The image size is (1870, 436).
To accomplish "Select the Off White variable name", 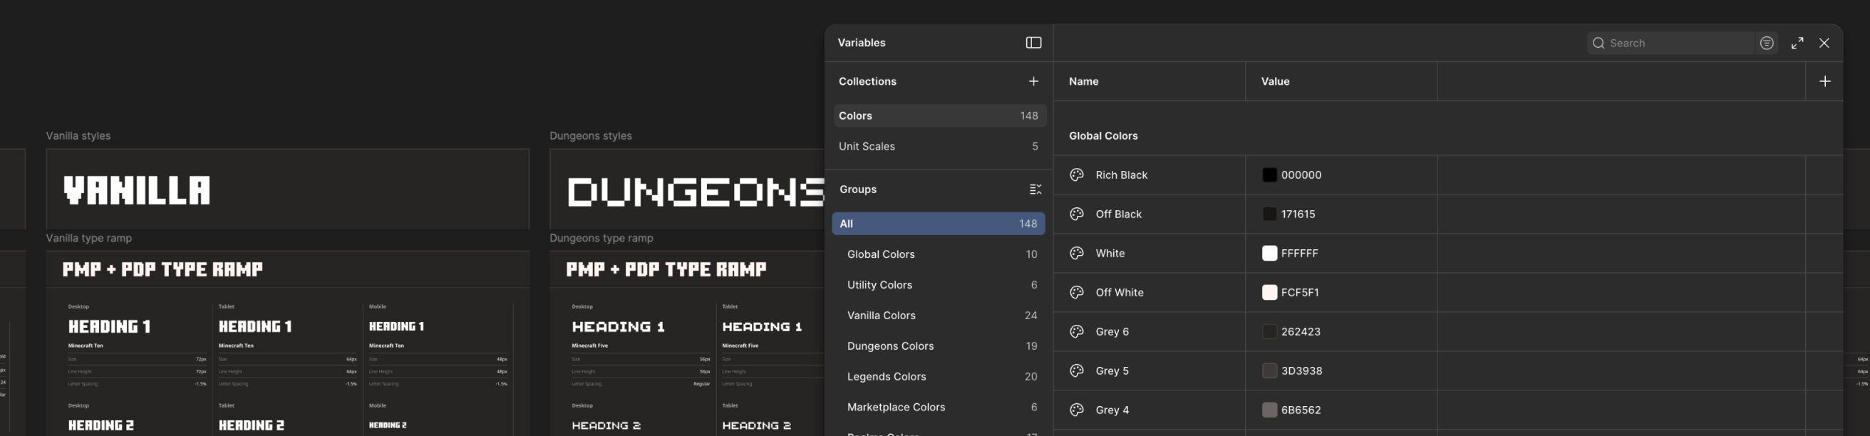I will pyautogui.click(x=1120, y=292).
